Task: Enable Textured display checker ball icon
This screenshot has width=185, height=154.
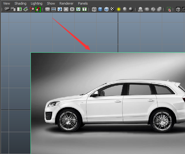Action: click(x=113, y=10)
